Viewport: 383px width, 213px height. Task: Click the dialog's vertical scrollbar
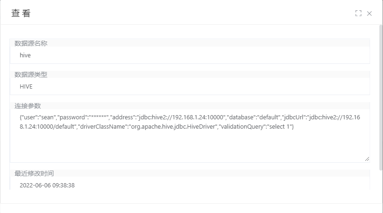[x=381, y=93]
